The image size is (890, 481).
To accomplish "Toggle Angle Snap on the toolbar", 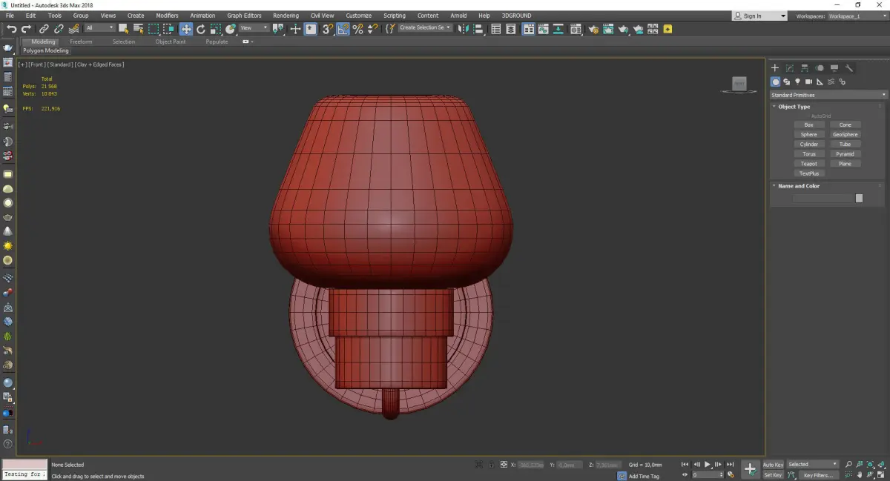I will point(343,29).
